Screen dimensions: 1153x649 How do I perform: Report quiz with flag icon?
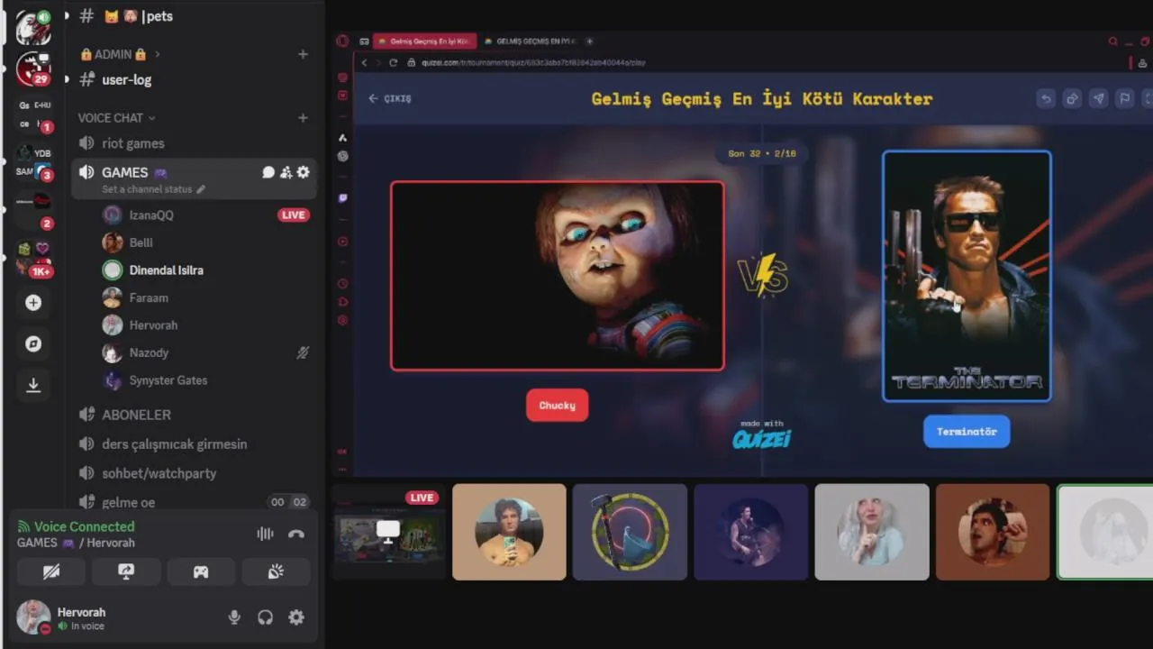(x=1124, y=99)
